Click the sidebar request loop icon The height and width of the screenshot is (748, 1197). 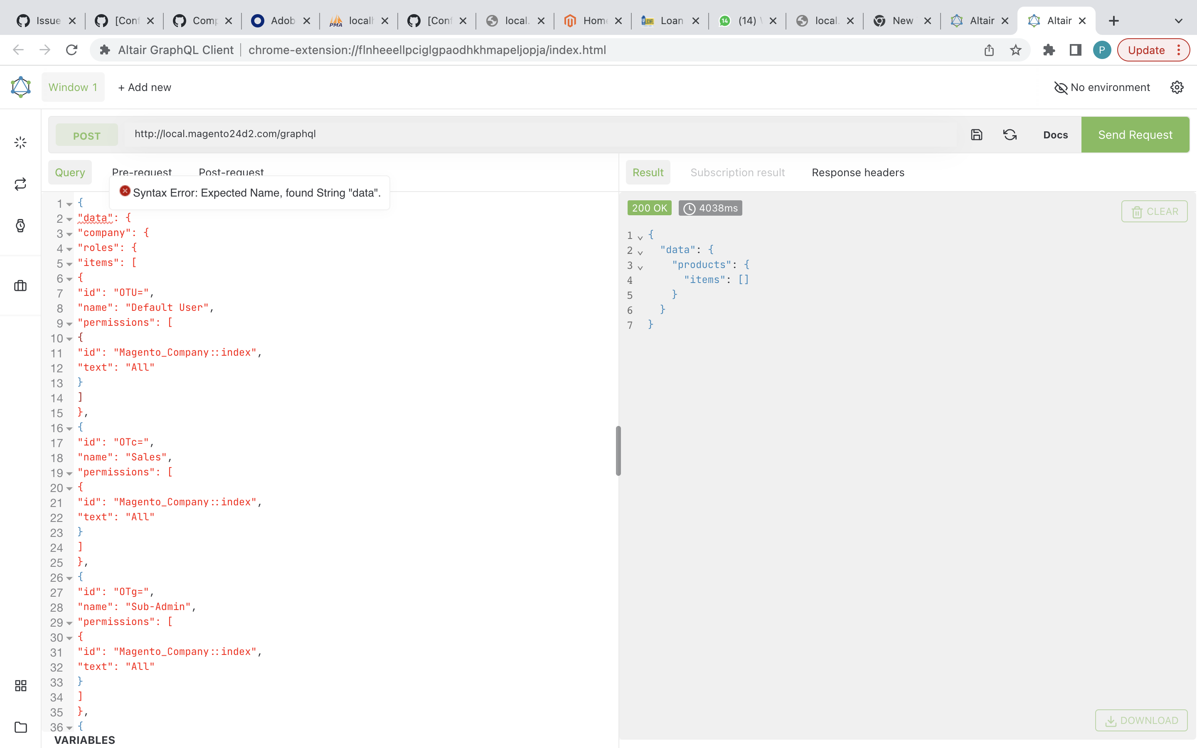point(20,185)
